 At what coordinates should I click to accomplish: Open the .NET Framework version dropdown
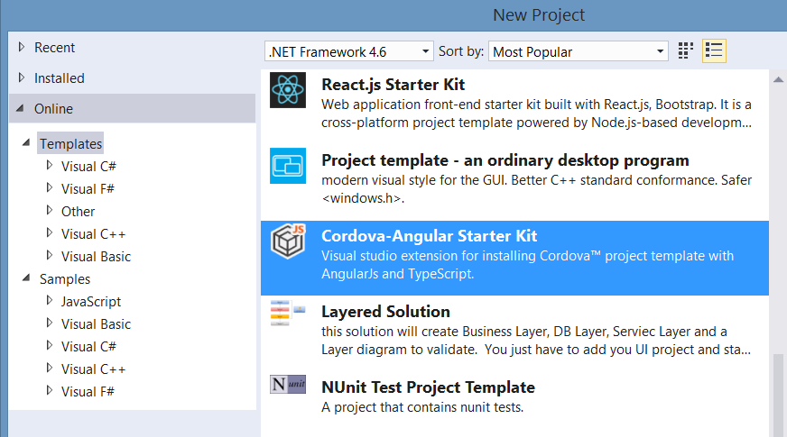[x=348, y=51]
